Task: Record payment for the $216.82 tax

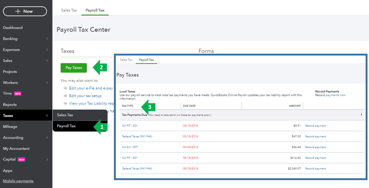Action: [315, 158]
